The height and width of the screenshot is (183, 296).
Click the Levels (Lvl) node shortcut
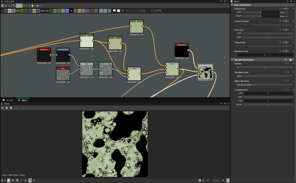click(x=63, y=11)
